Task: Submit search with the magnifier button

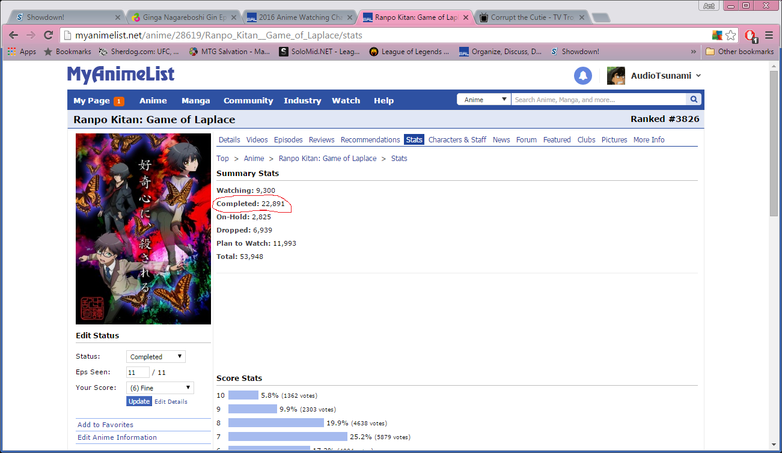Action: tap(694, 100)
